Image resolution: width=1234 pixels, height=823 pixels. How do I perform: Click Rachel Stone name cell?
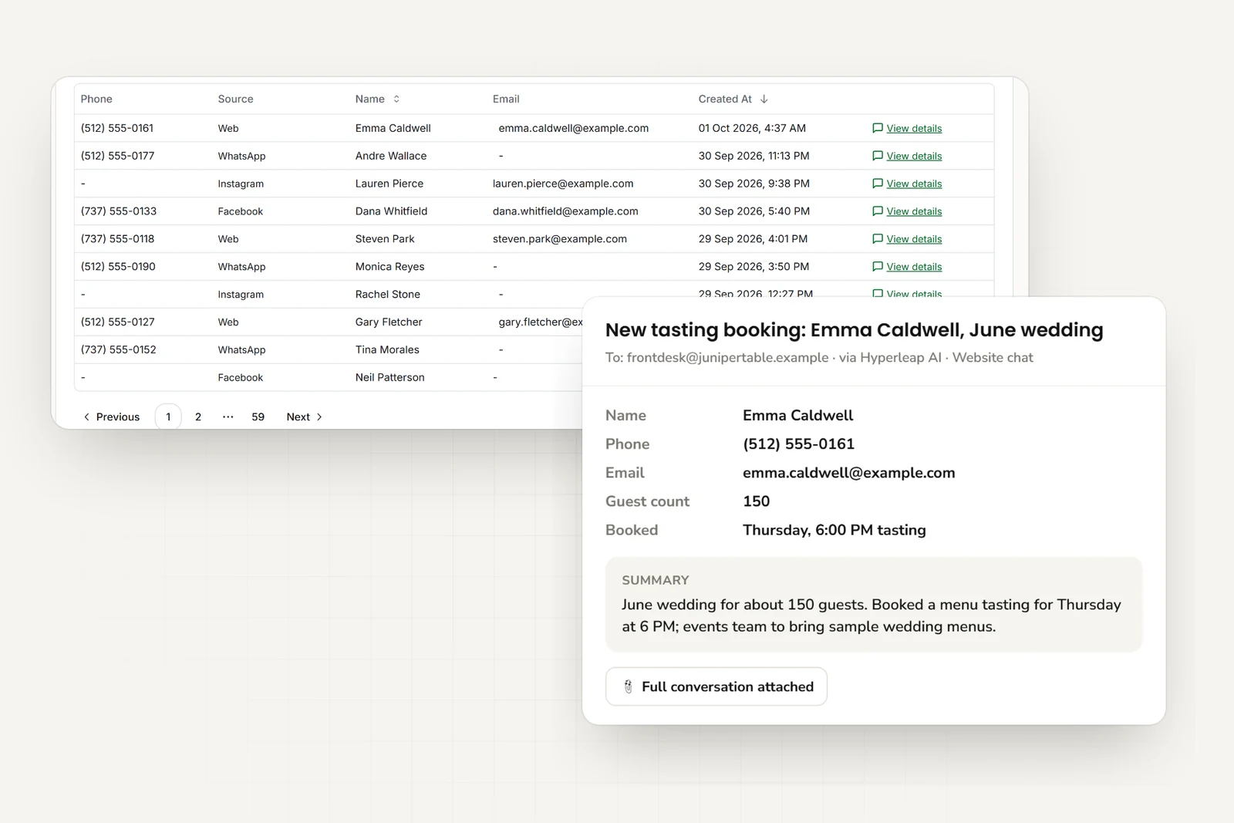388,295
